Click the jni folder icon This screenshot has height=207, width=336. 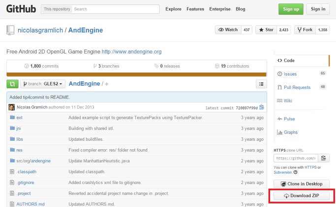click(x=12, y=128)
